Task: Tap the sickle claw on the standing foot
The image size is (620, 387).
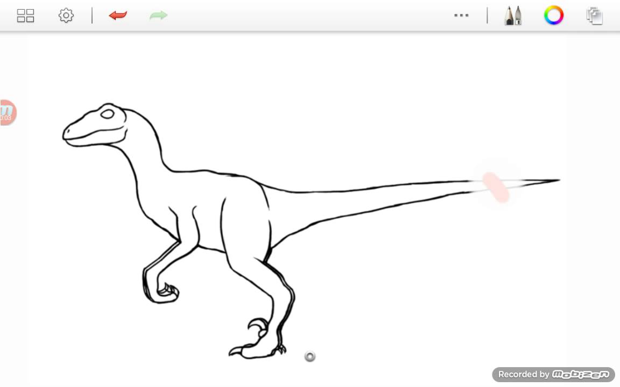Action: 257,325
